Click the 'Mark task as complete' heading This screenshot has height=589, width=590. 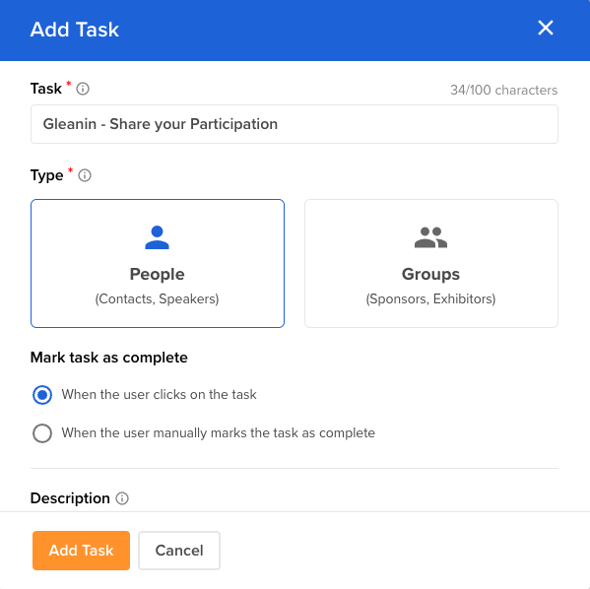click(108, 358)
